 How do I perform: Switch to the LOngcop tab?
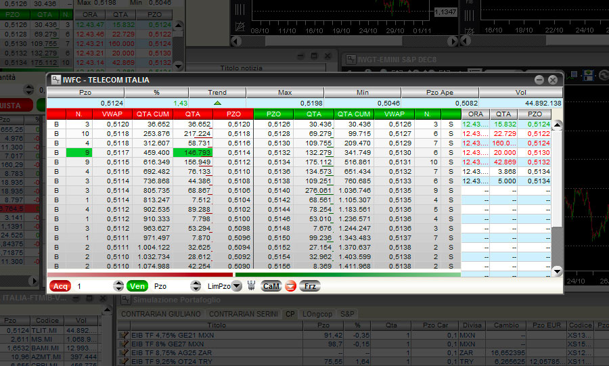(x=317, y=314)
